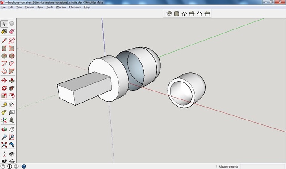286x169 pixels.
Task: Click the rectangular box model in the viewport
Action: [84, 88]
